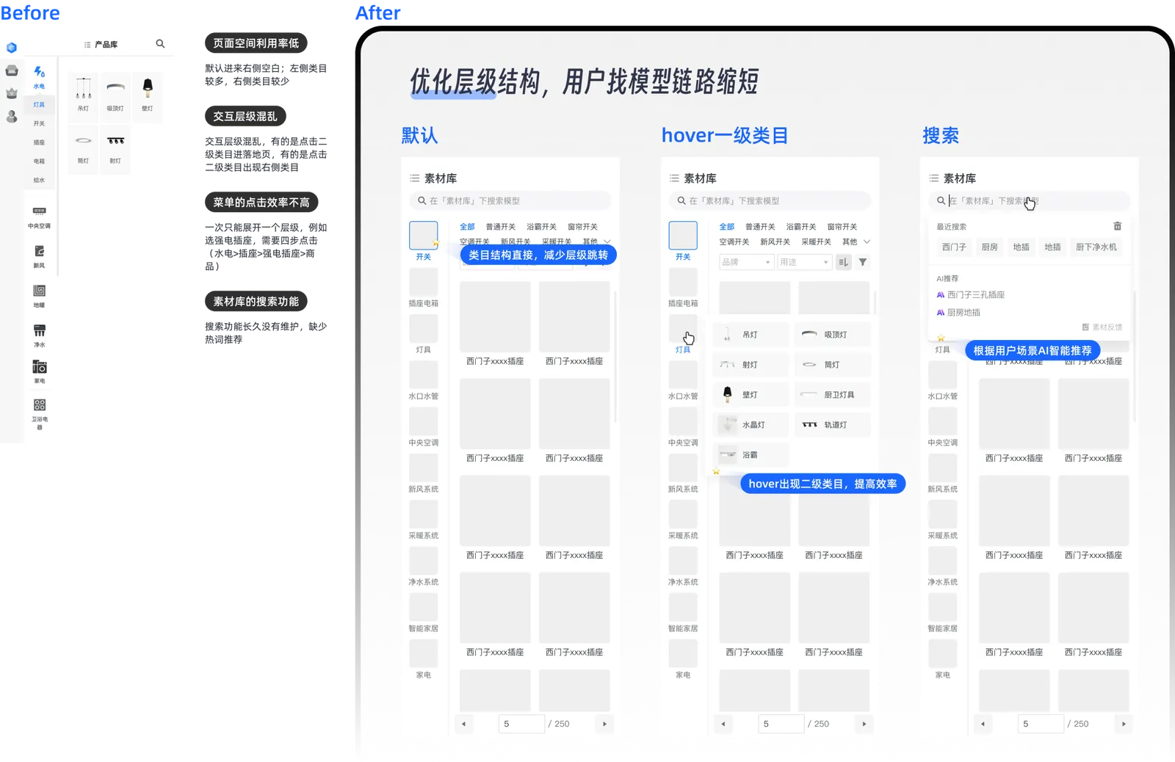Open the 品牌 dropdown

tap(746, 262)
